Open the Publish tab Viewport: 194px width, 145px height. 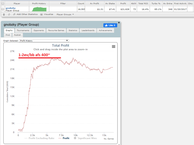pos(17,35)
